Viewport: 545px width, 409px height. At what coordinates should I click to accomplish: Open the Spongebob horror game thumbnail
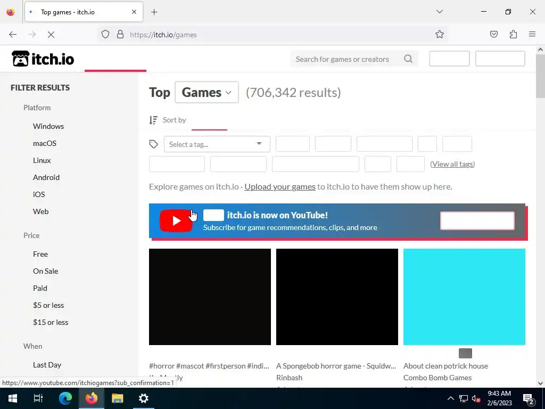pyautogui.click(x=337, y=297)
